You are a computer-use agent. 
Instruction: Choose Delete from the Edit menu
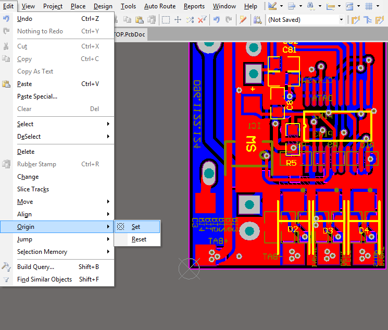tap(57, 152)
